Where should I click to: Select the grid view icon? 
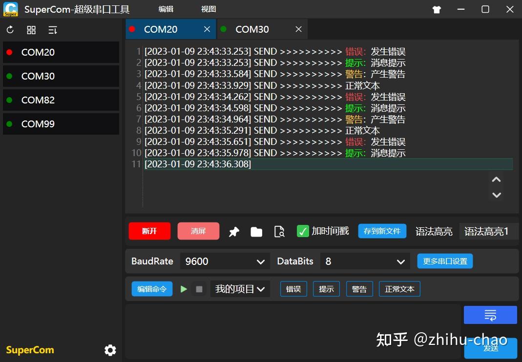31,30
